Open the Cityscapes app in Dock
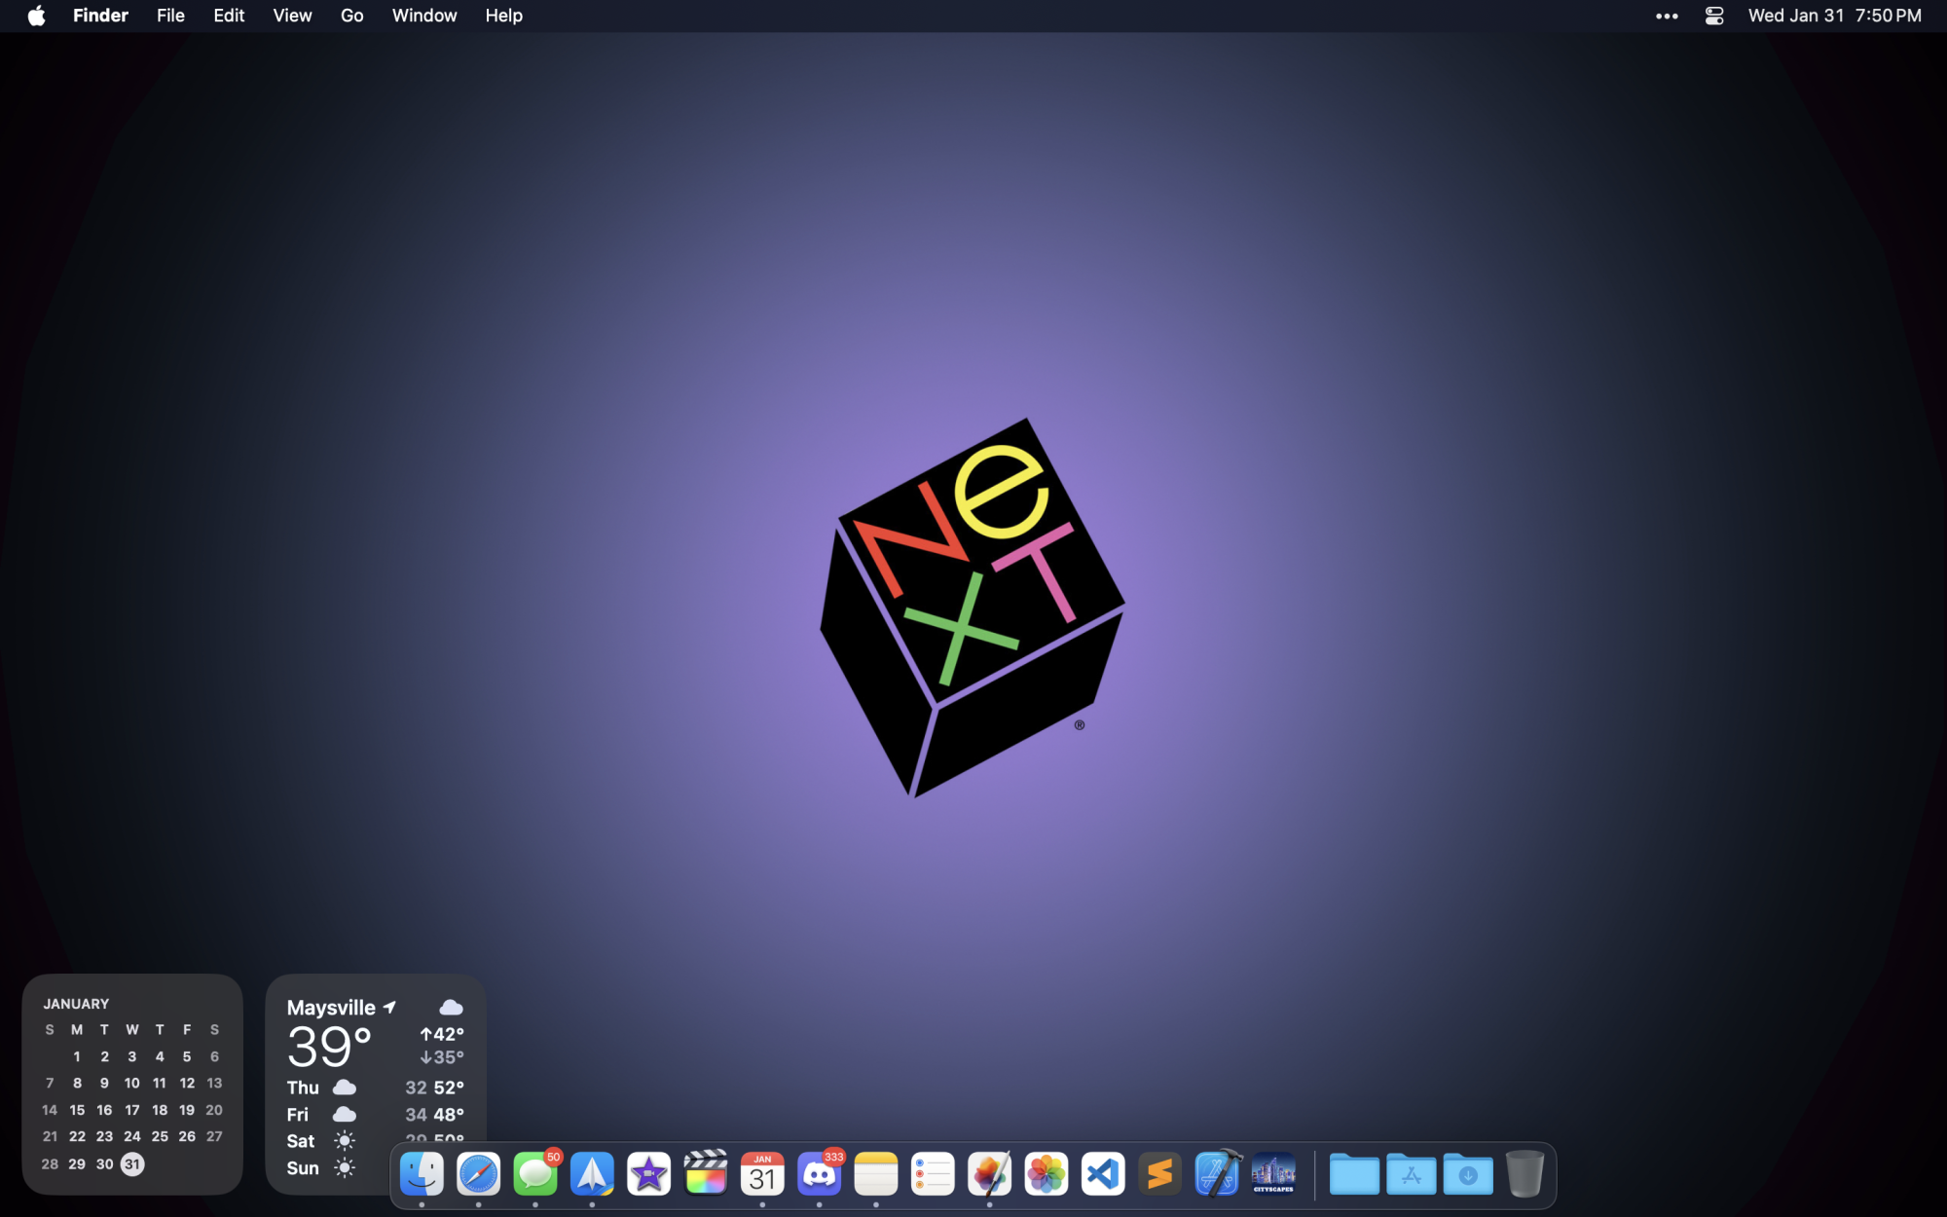 point(1273,1174)
